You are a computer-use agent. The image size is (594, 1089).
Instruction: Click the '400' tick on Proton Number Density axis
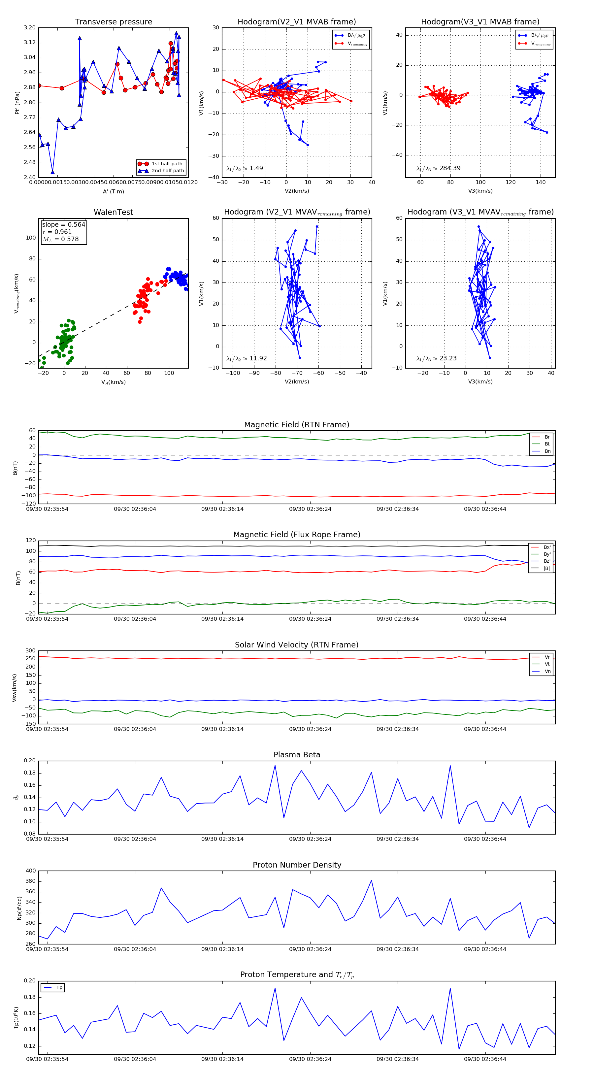[x=31, y=871]
